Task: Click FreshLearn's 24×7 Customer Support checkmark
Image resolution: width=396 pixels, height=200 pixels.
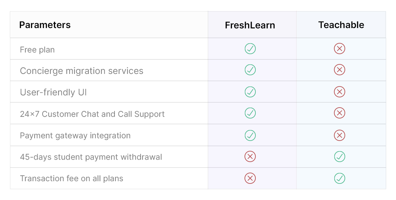Action: pyautogui.click(x=250, y=113)
